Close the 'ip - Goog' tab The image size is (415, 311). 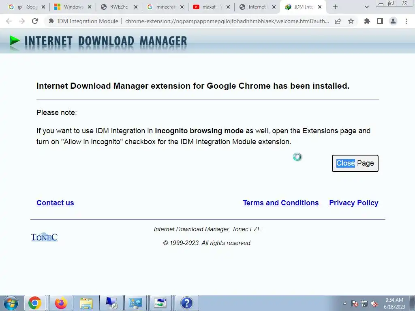tap(43, 7)
